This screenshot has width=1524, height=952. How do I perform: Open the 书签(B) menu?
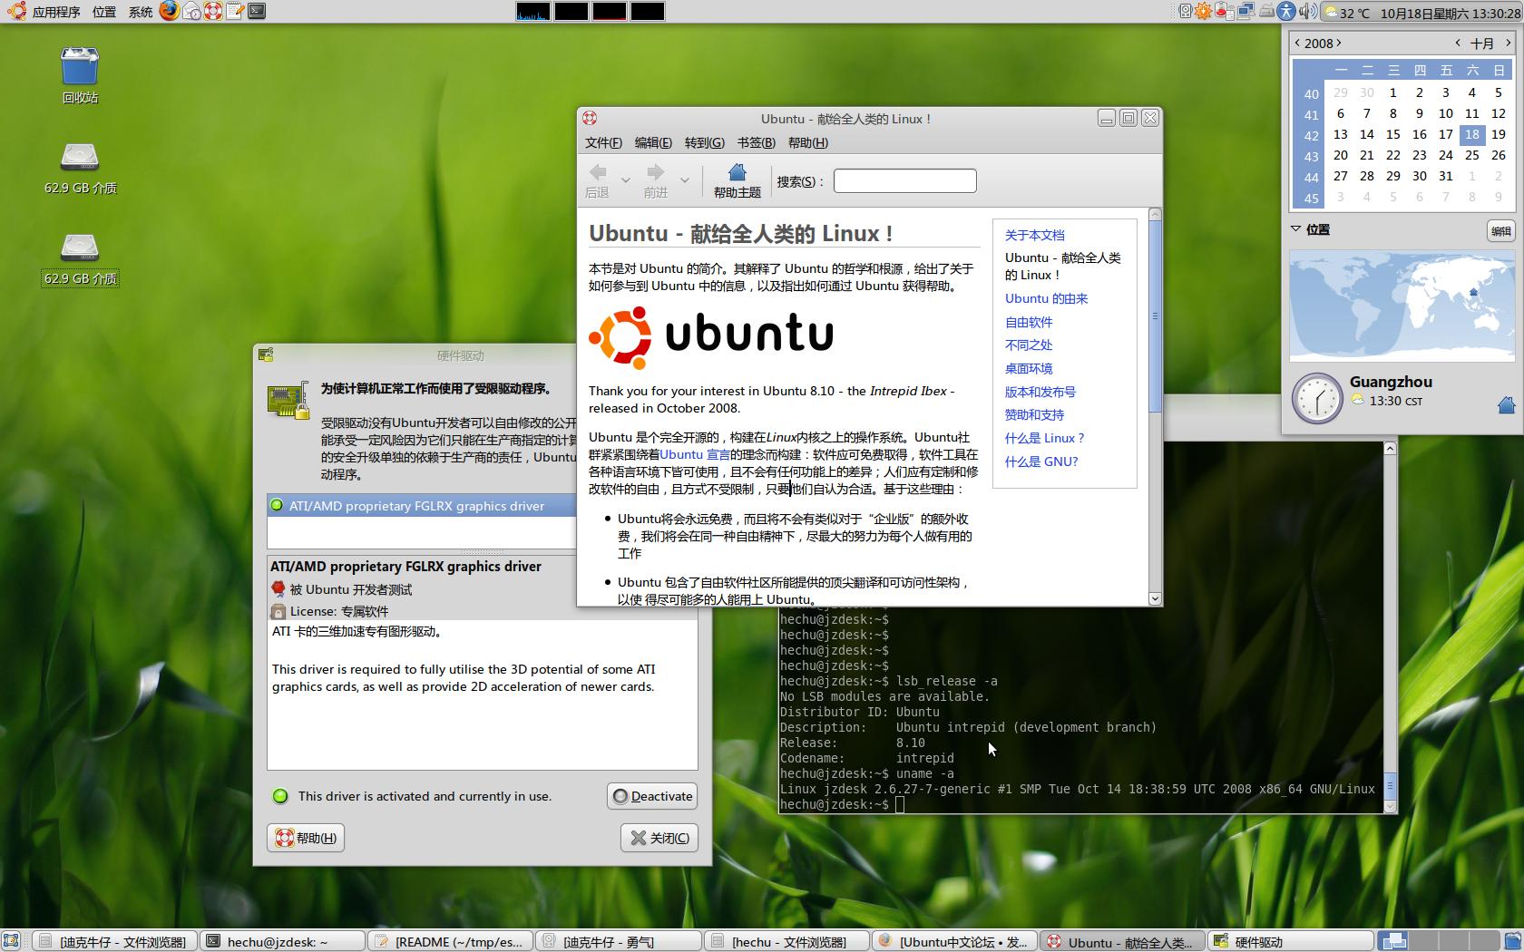click(756, 142)
